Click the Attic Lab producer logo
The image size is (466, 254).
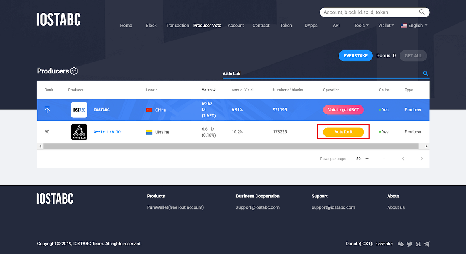point(79,132)
